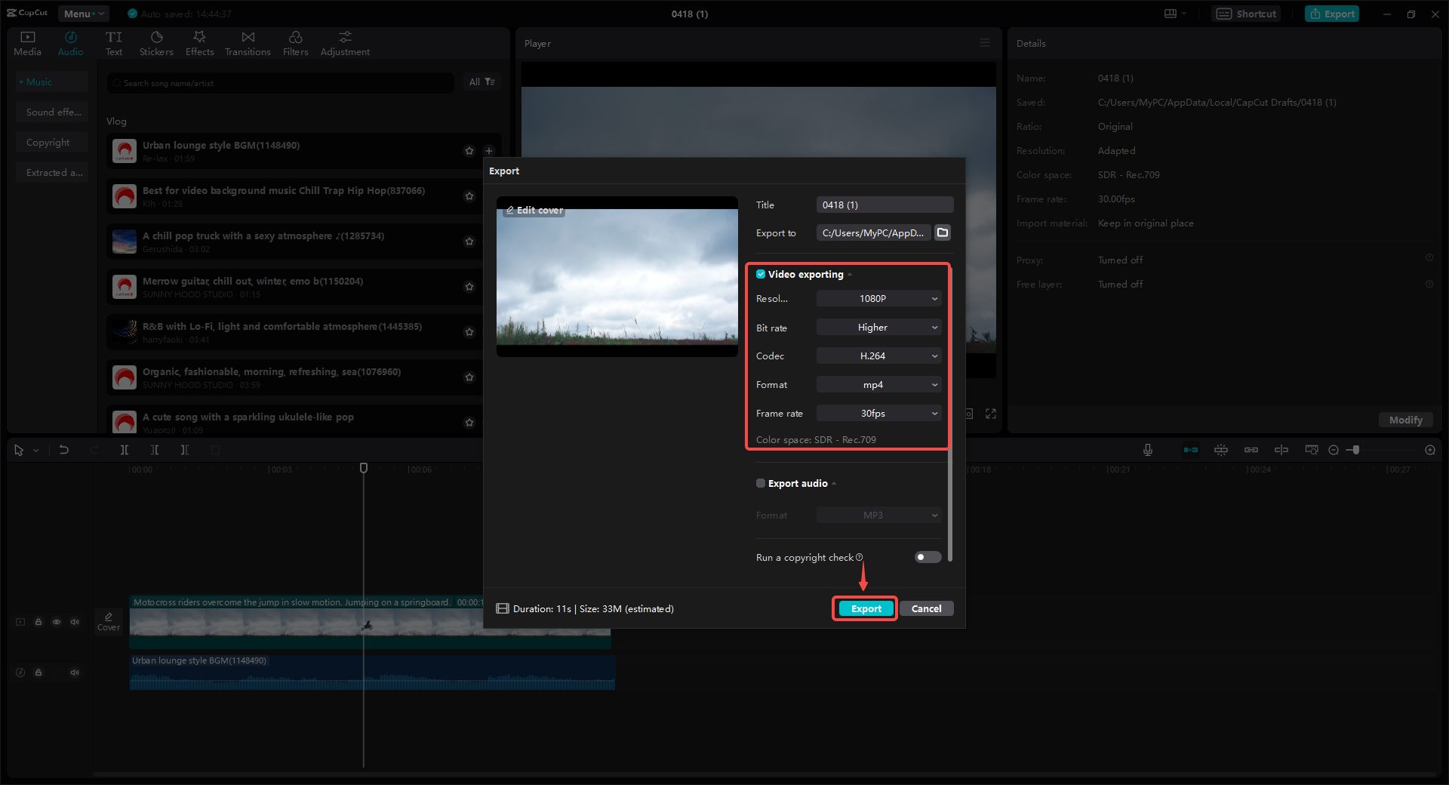This screenshot has width=1449, height=785.
Task: Open the Effects panel
Action: pos(199,42)
